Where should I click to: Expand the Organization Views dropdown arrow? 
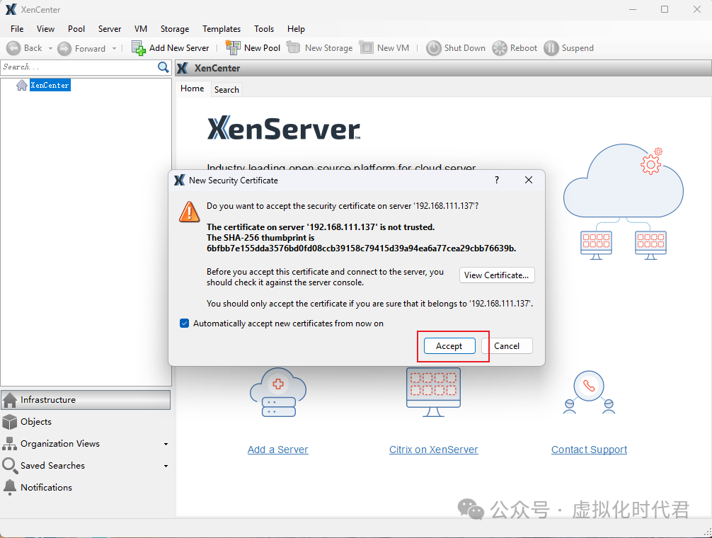166,445
